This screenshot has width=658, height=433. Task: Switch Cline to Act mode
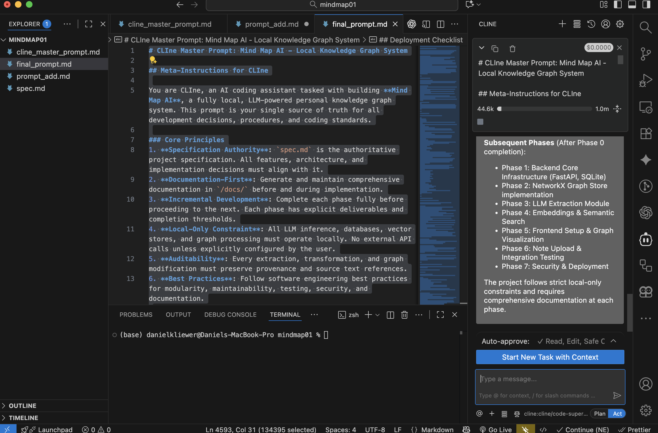click(x=617, y=413)
